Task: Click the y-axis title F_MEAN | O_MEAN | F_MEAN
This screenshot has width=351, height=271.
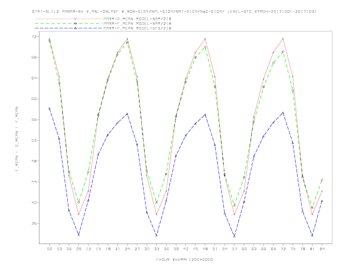Action: [17, 139]
